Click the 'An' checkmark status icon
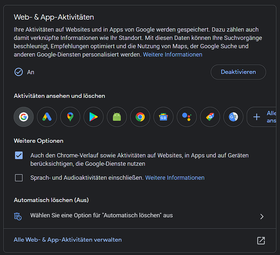This screenshot has width=280, height=255. [19, 72]
